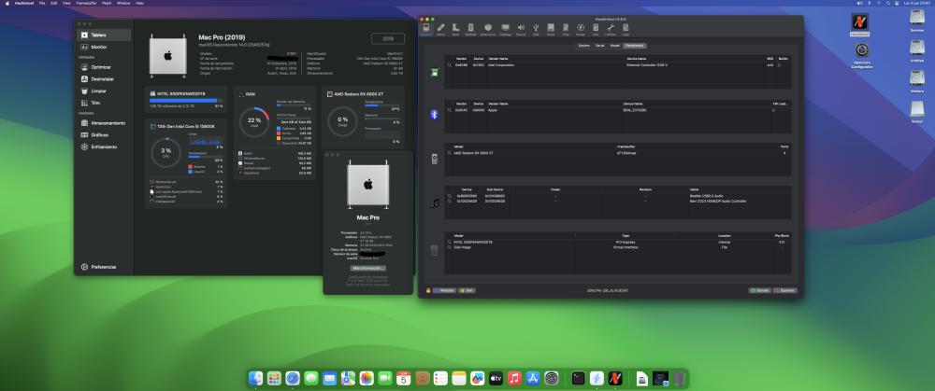
Task: Click magnifier beside Intel Corporation ethernet row
Action: coord(449,65)
